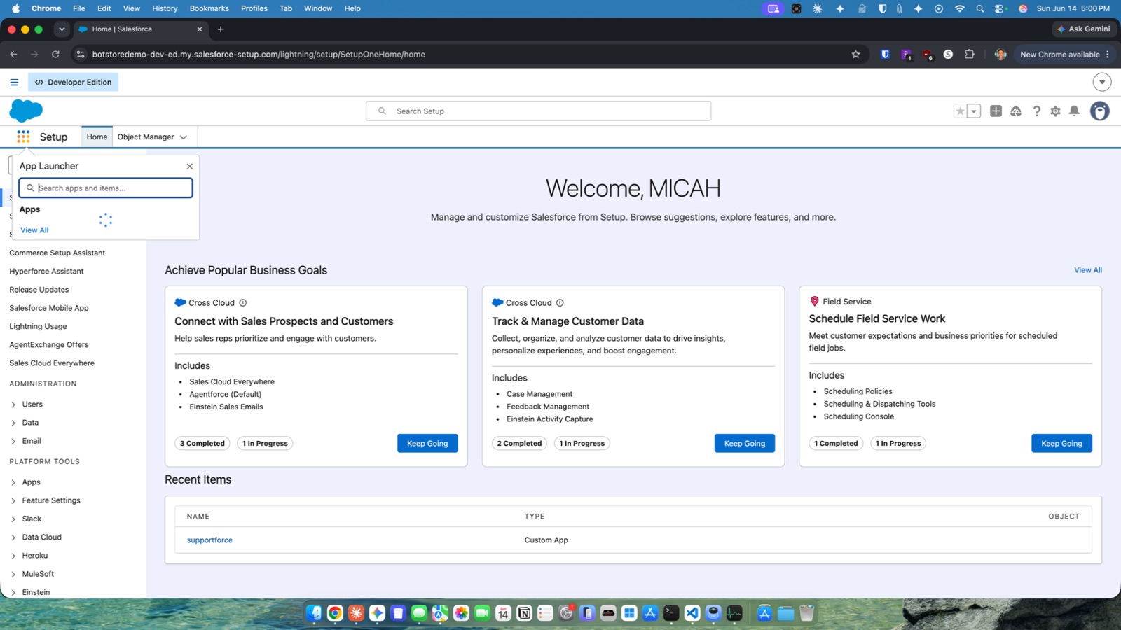Open Visual Studio Code from the Dock
The image size is (1121, 630).
pyautogui.click(x=692, y=613)
